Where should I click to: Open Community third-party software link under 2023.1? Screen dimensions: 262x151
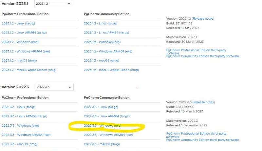[202, 56]
